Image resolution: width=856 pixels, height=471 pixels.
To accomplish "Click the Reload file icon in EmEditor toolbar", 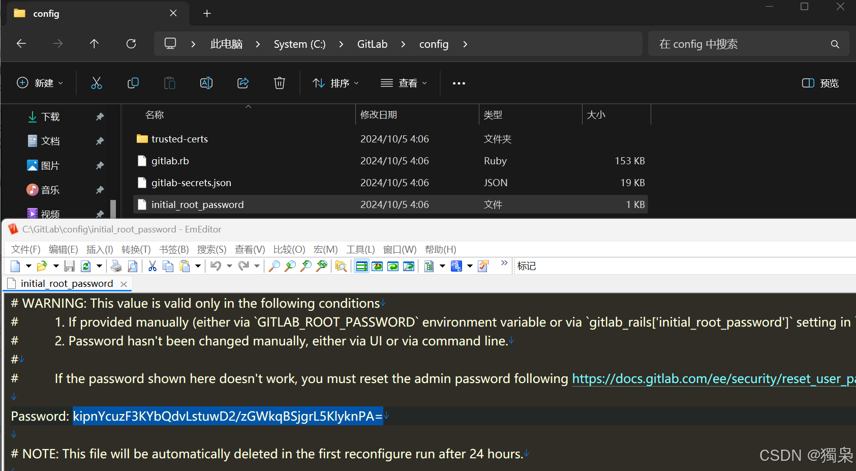I will (86, 266).
